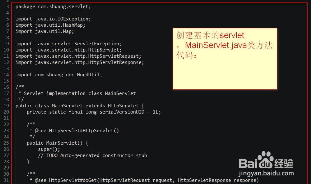The height and width of the screenshot is (184, 311).
Task: Click import javax.servlet.ServletException line
Action: (x=69, y=44)
